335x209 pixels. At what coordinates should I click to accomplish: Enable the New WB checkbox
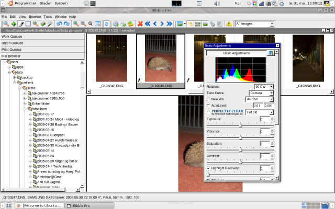pos(209,99)
